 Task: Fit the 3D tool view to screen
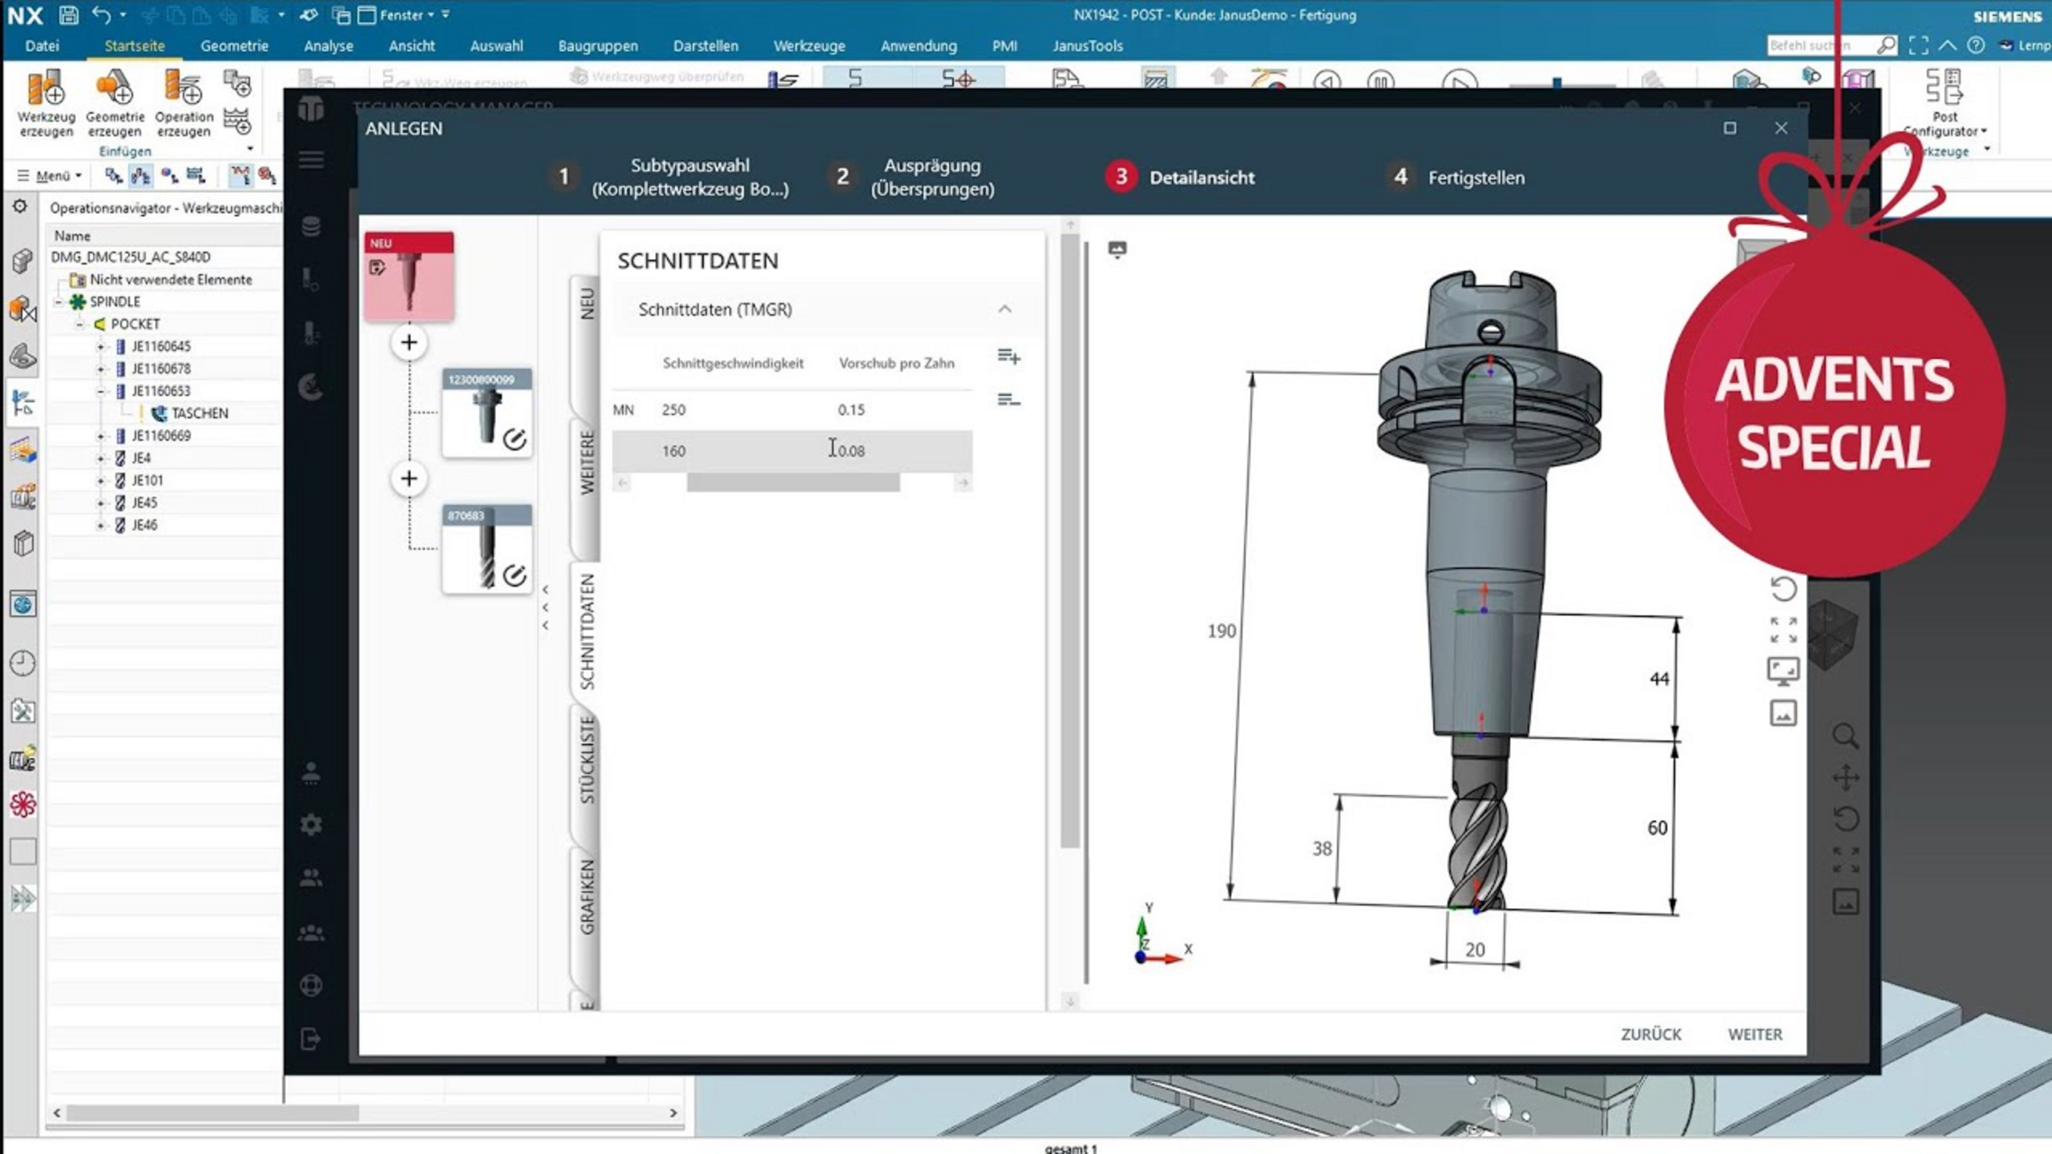(x=1783, y=630)
